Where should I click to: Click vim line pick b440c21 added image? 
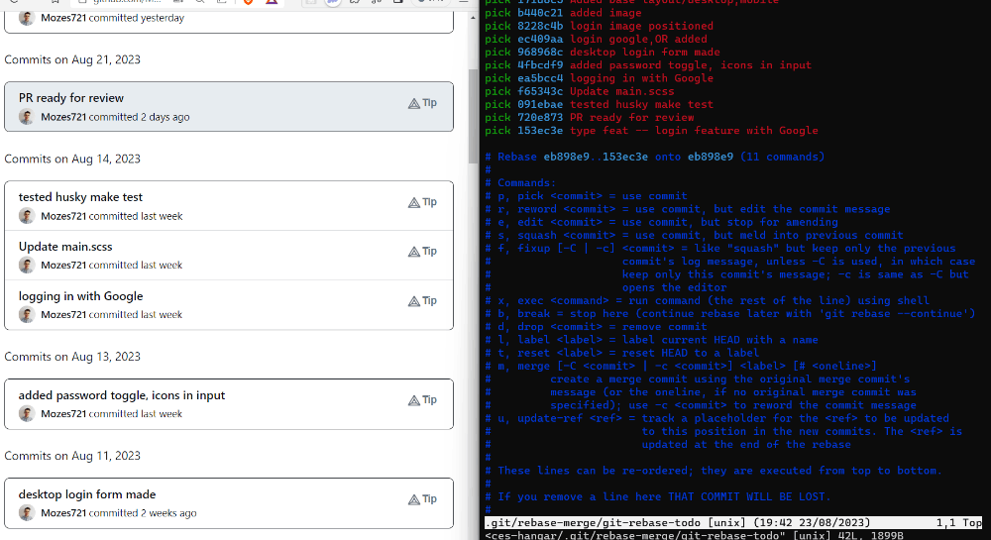point(563,13)
